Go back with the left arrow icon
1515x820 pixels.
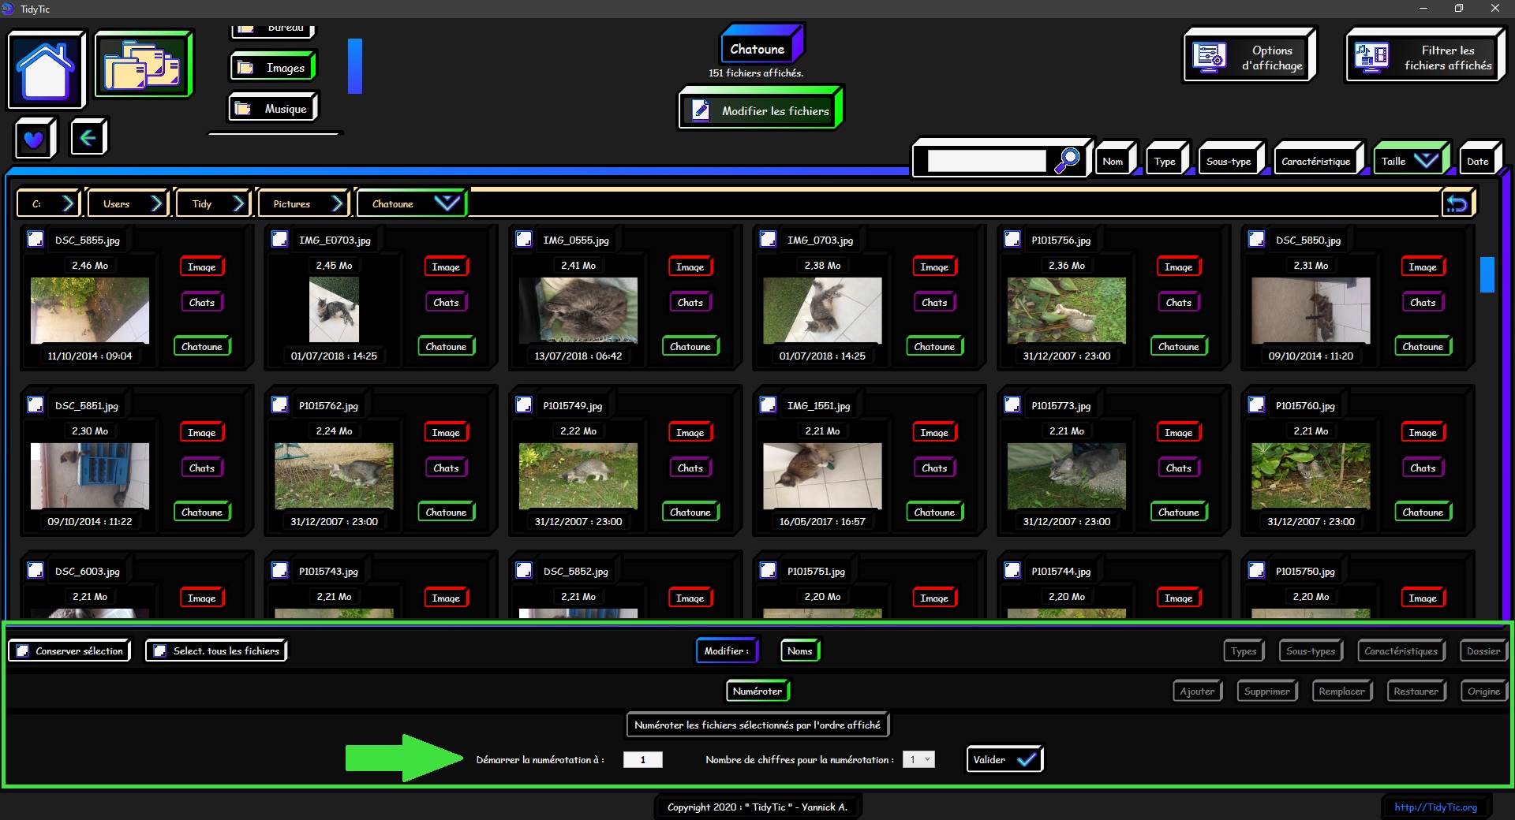[x=88, y=138]
